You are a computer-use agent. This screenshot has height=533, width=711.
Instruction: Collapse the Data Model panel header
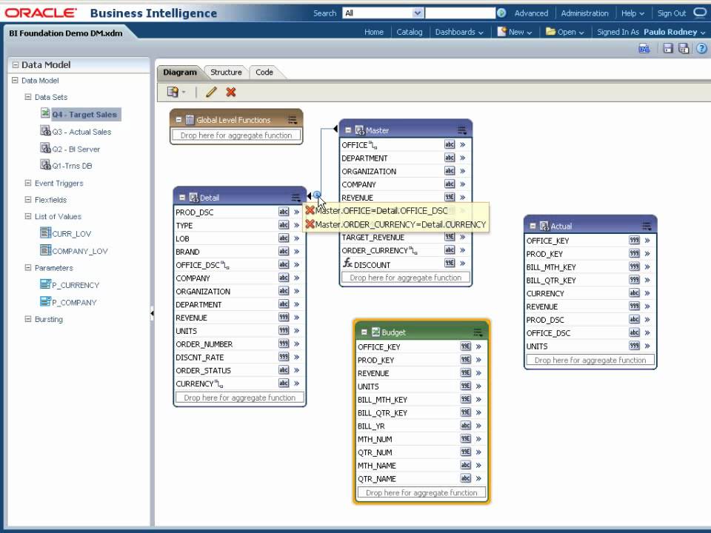[16, 65]
